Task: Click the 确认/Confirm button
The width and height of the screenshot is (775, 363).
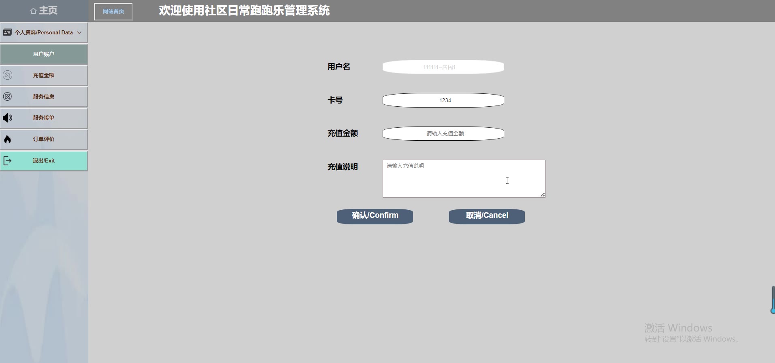Action: [375, 216]
